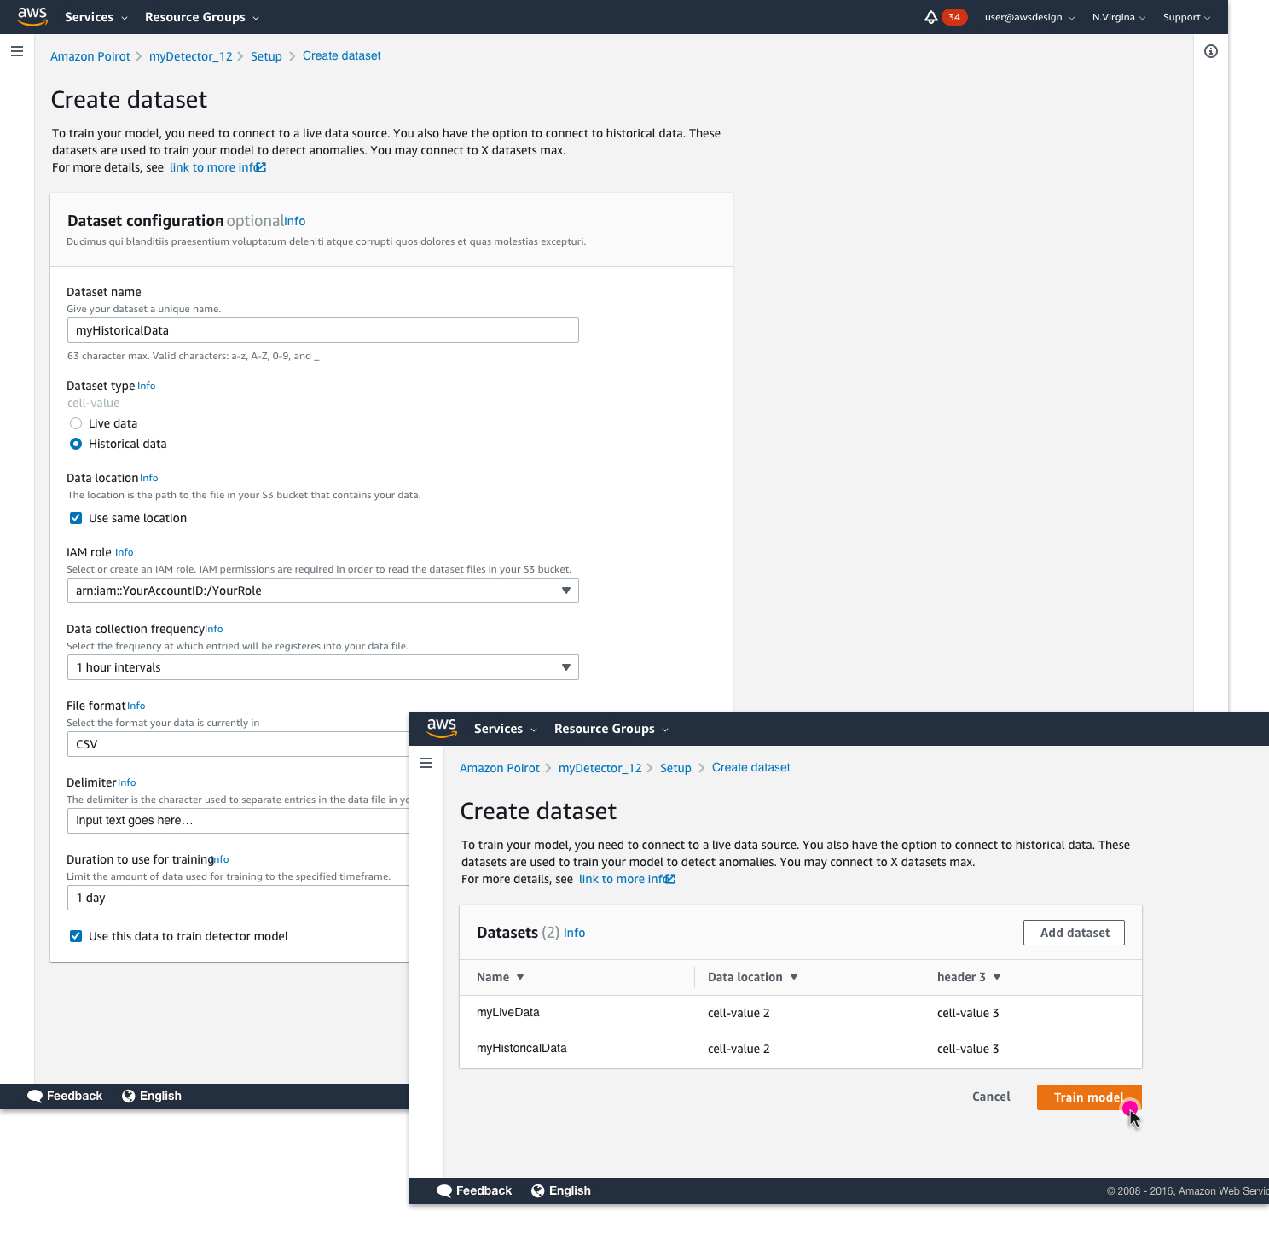Go to myDetector_12 breadcrumb in back window

pyautogui.click(x=191, y=56)
